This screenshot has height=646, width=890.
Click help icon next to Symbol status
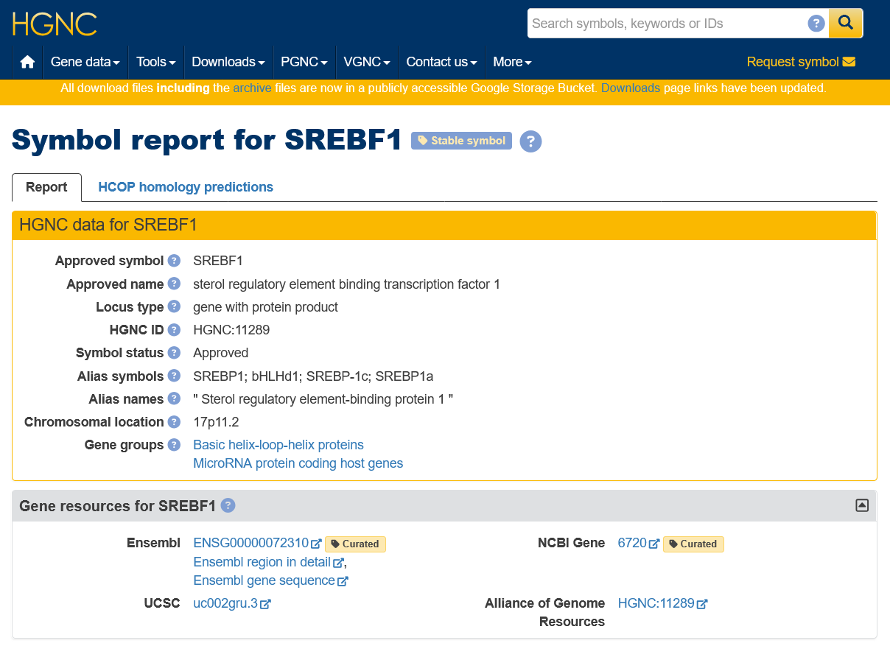pyautogui.click(x=174, y=353)
